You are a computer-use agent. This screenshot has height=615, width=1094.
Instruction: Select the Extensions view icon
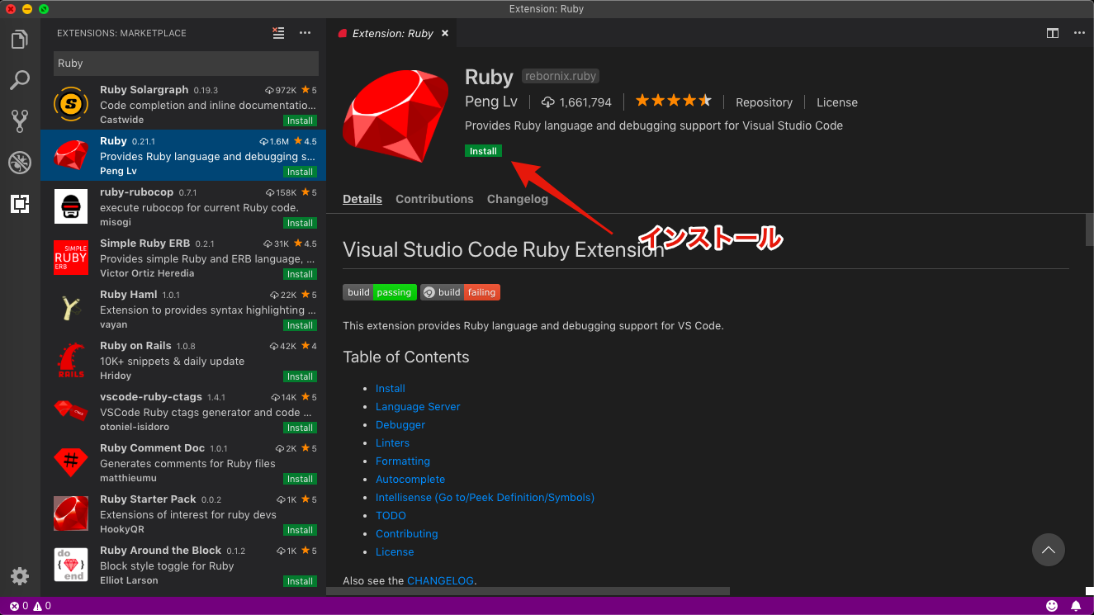point(20,203)
